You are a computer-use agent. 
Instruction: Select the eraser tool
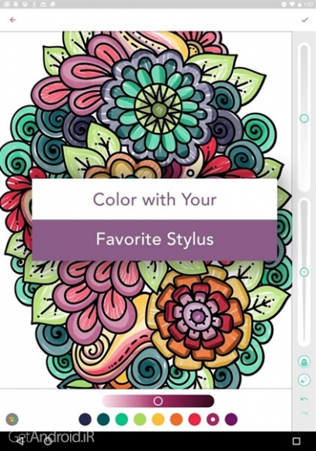[x=304, y=379]
